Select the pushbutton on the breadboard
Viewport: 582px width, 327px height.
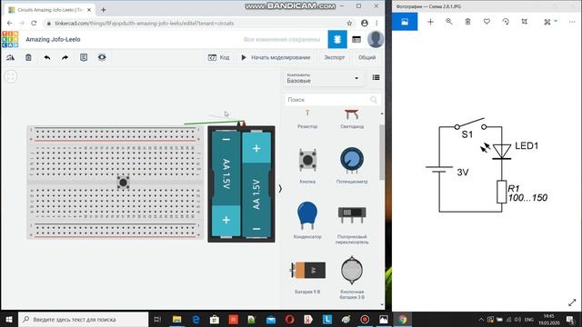click(x=123, y=182)
